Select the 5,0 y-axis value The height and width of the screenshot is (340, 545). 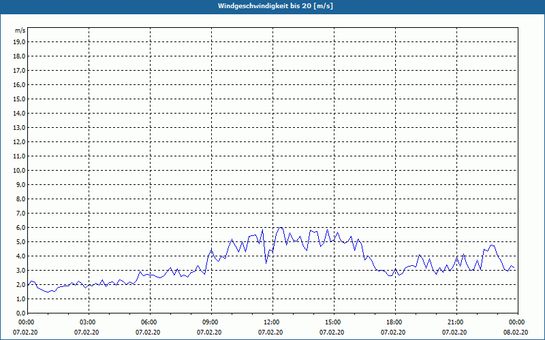click(x=20, y=242)
